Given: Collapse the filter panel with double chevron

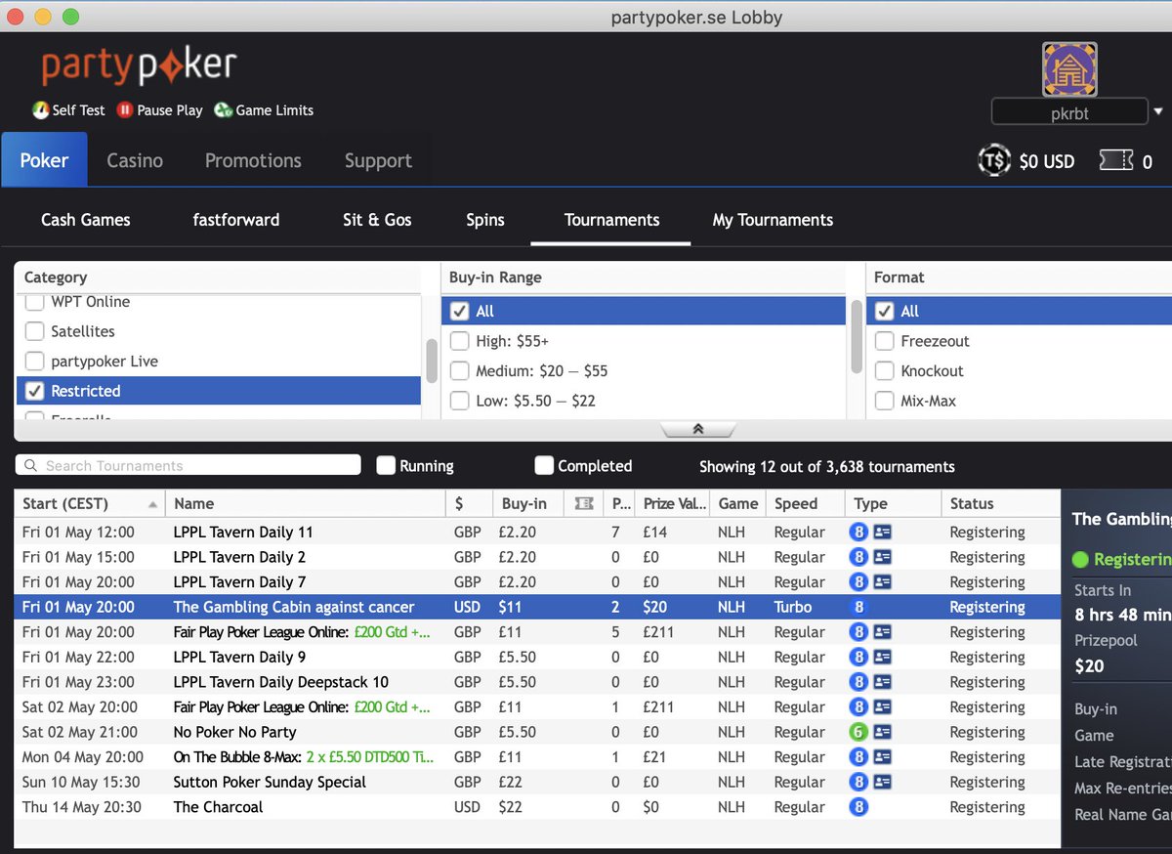Looking at the screenshot, I should click(697, 429).
